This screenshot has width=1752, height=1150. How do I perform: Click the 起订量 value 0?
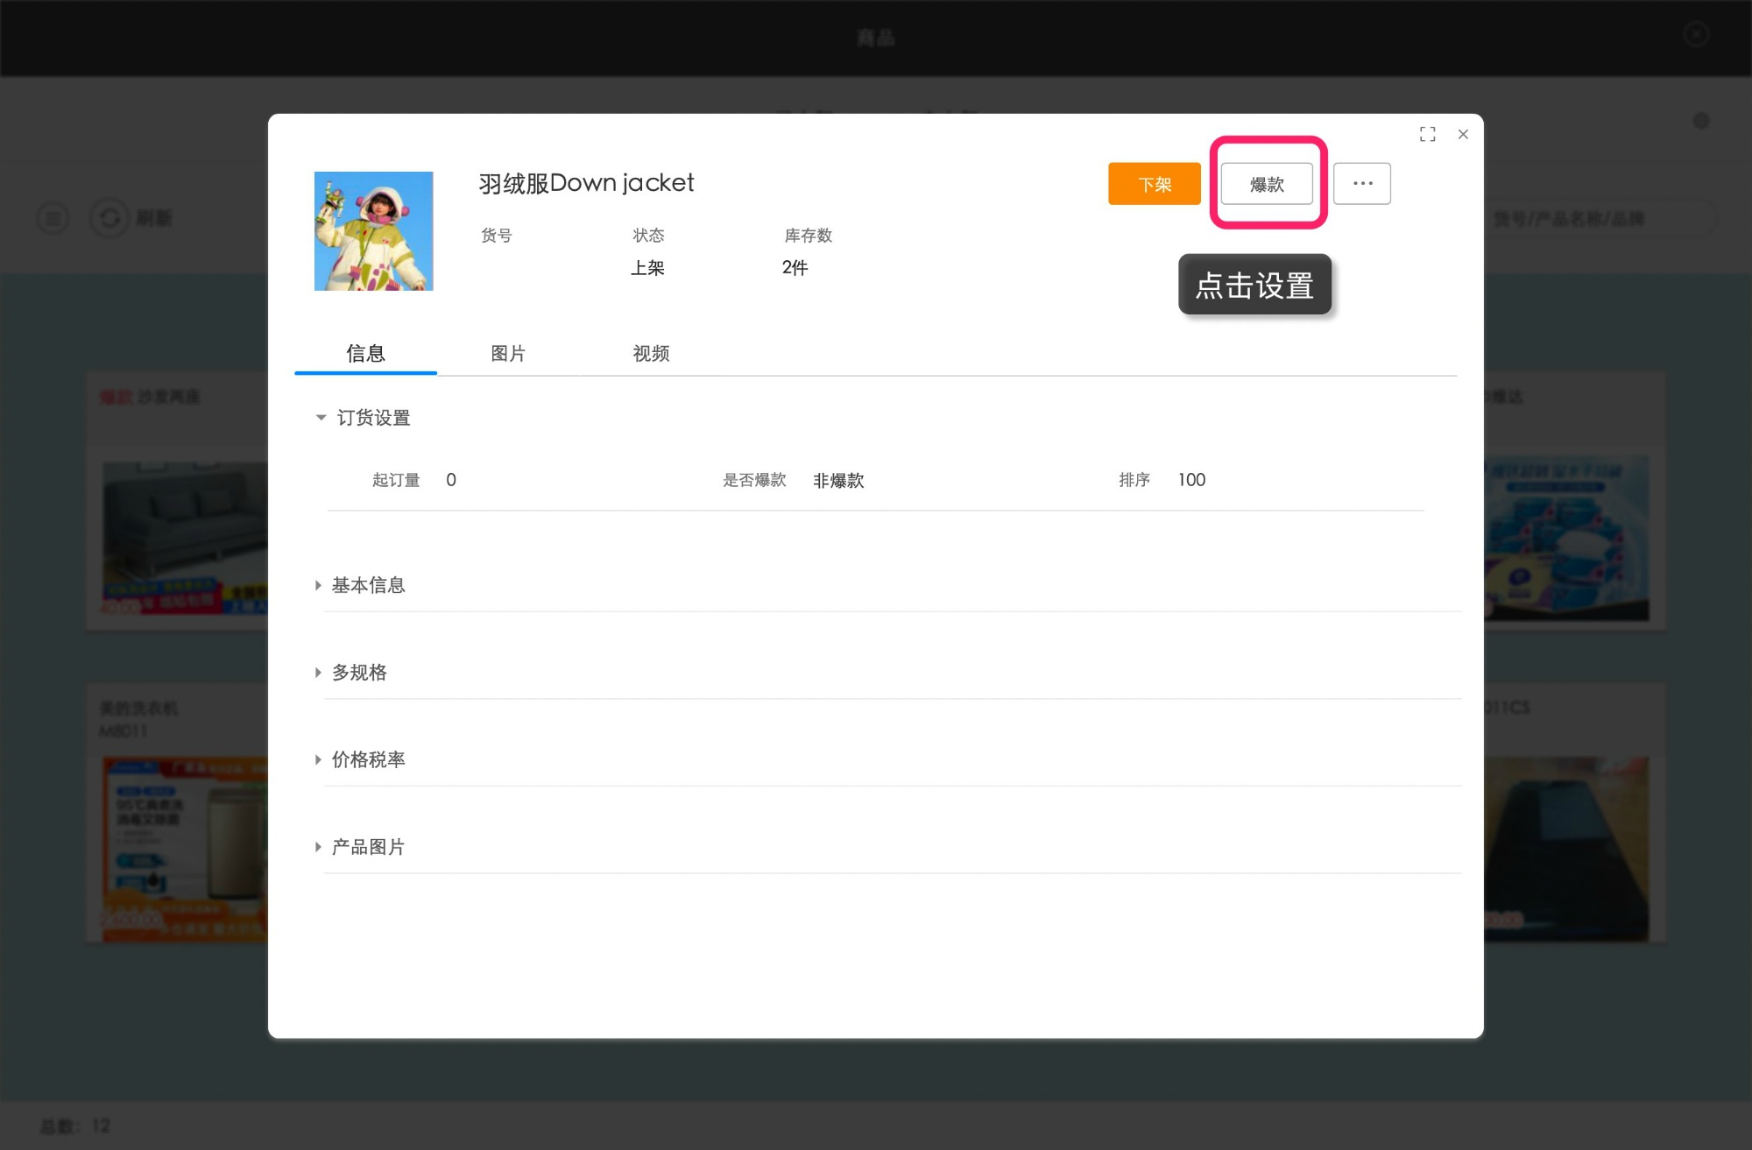coord(451,480)
